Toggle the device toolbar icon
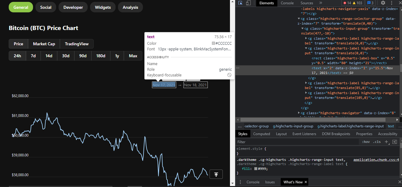 248,3
